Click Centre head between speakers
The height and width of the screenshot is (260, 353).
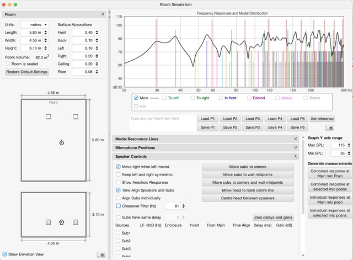tap(248, 198)
